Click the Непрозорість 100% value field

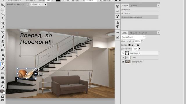pyautogui.click(x=137, y=41)
